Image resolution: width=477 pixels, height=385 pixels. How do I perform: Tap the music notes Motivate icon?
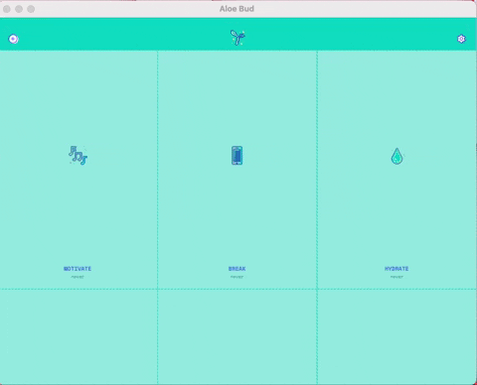[x=78, y=155]
